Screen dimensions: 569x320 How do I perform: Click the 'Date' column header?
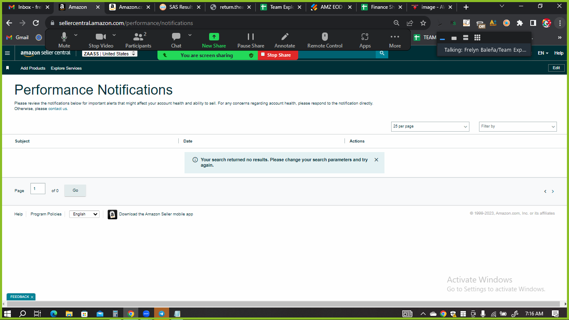click(188, 141)
